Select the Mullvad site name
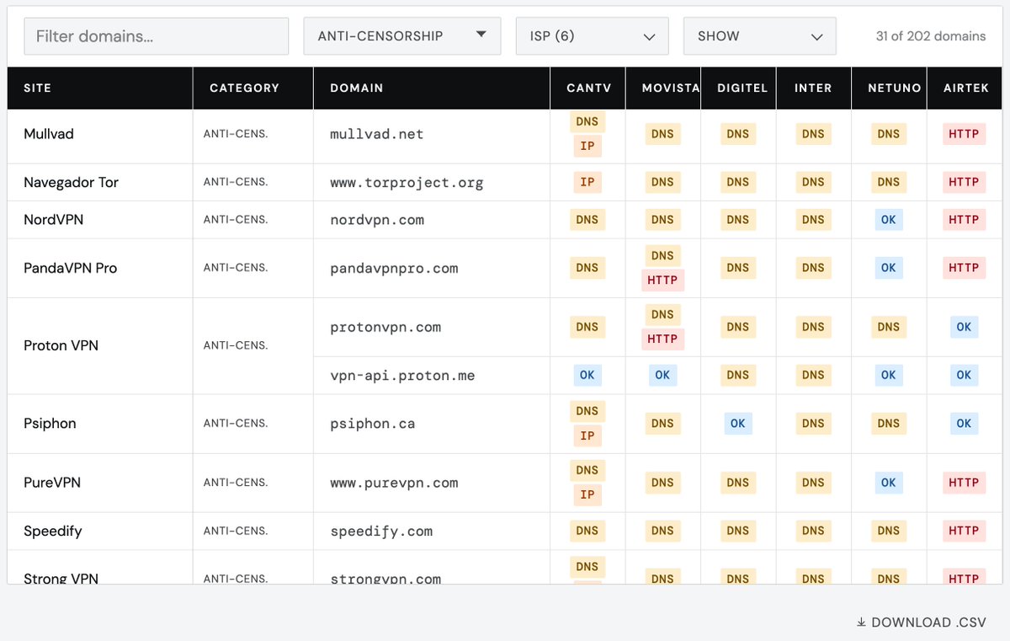 click(49, 134)
